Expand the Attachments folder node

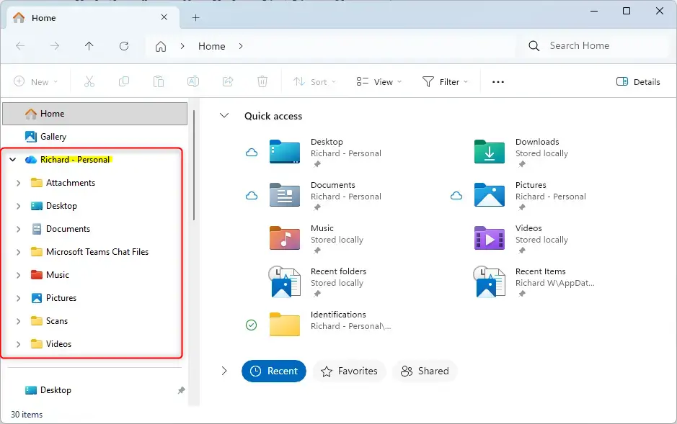click(x=18, y=183)
